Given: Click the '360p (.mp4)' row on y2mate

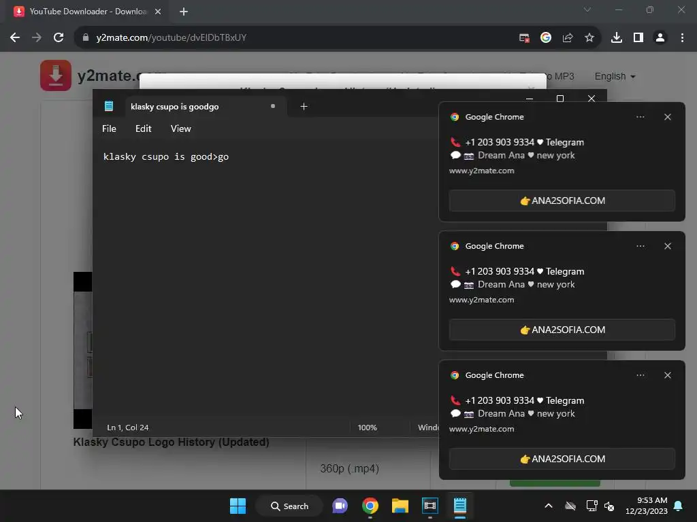Looking at the screenshot, I should [x=349, y=469].
